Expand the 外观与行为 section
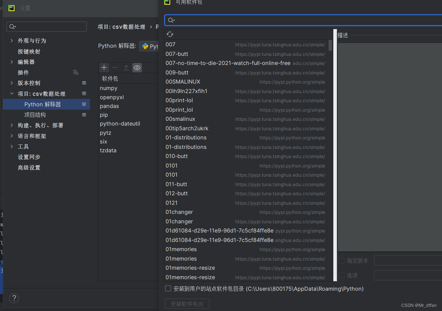This screenshot has width=442, height=311. [12, 40]
